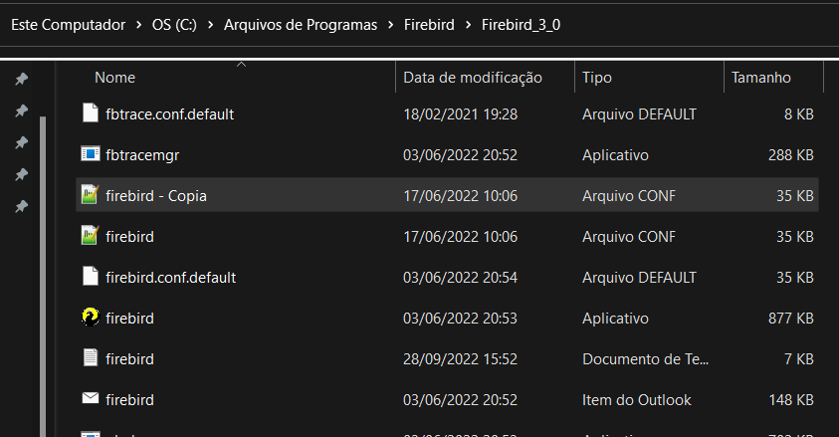Screen dimensions: 839x437
Task: Click the navigation pane vertical scrollbar
Action: (43, 276)
